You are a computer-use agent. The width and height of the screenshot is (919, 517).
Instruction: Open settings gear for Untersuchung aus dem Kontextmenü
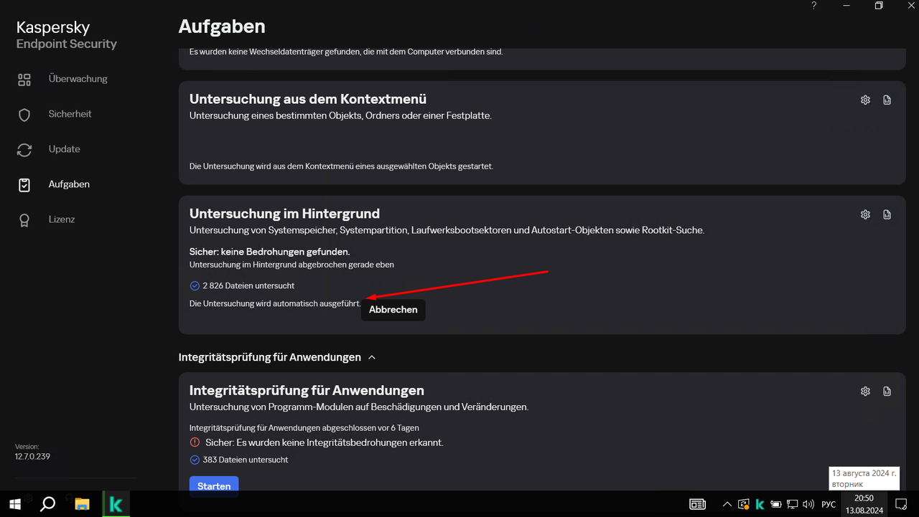(x=865, y=100)
